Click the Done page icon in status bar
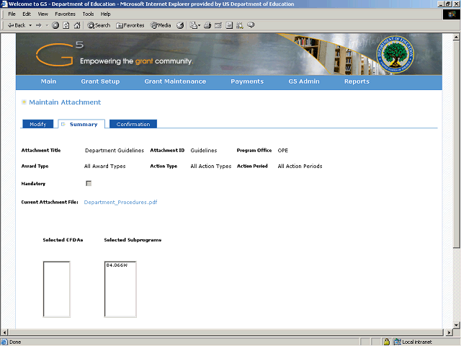 tap(4, 342)
